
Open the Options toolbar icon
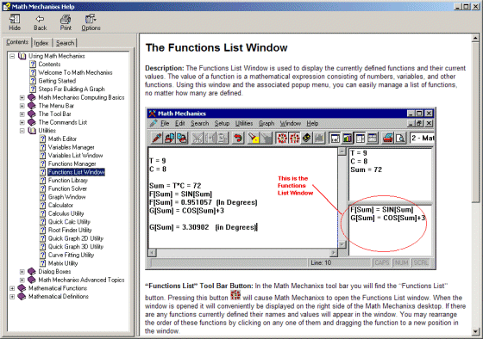91,19
